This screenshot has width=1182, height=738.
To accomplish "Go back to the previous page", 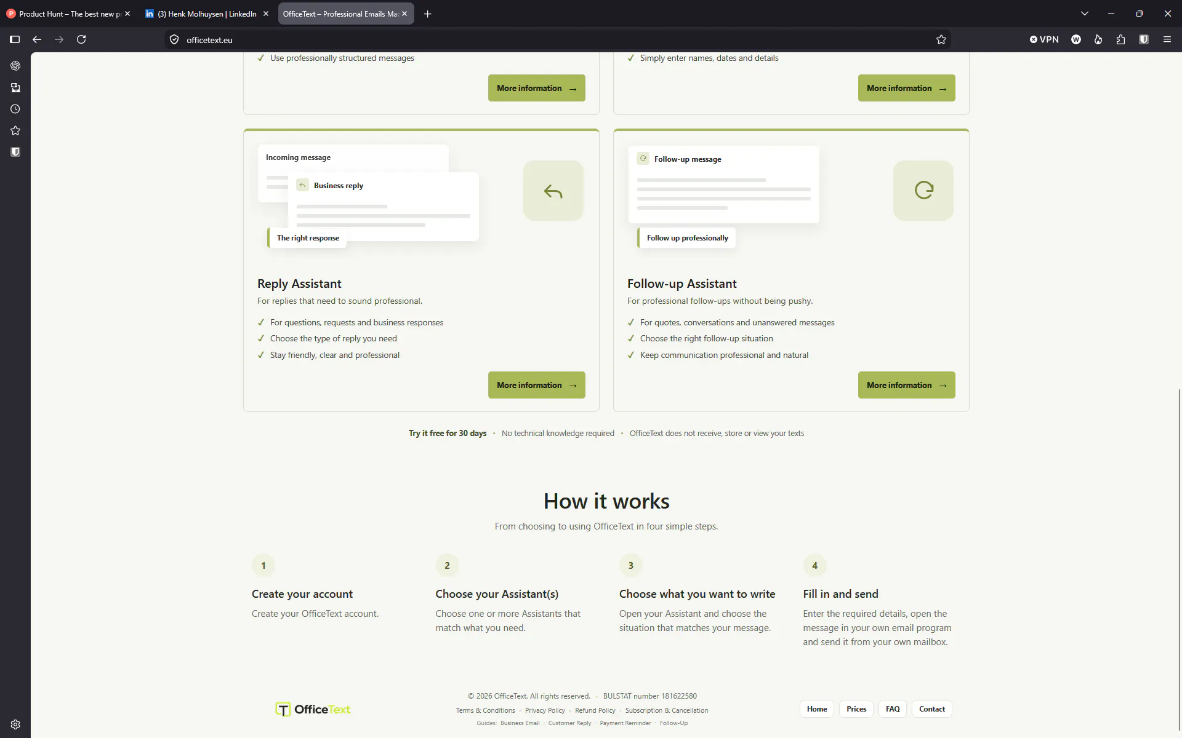I will 37,39.
